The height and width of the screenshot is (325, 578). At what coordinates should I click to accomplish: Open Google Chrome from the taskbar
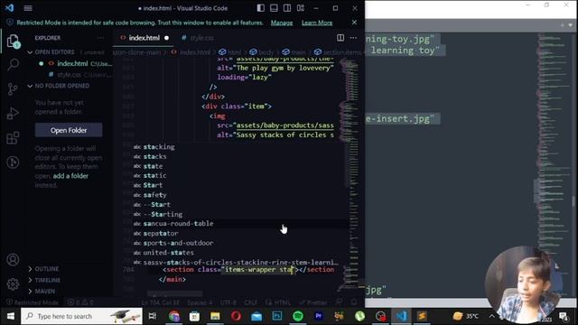(x=173, y=316)
